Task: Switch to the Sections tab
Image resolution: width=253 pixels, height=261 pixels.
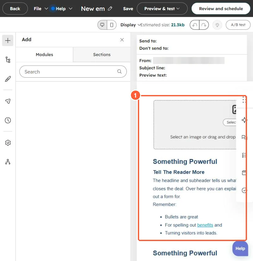Action: click(x=102, y=54)
